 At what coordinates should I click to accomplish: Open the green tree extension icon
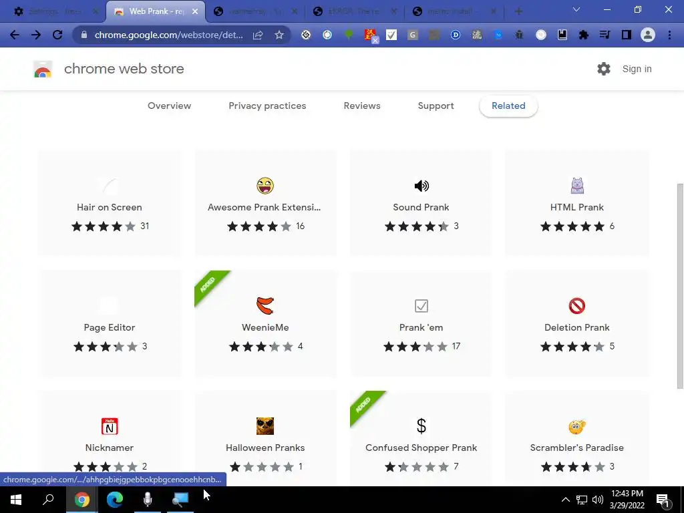pyautogui.click(x=349, y=35)
